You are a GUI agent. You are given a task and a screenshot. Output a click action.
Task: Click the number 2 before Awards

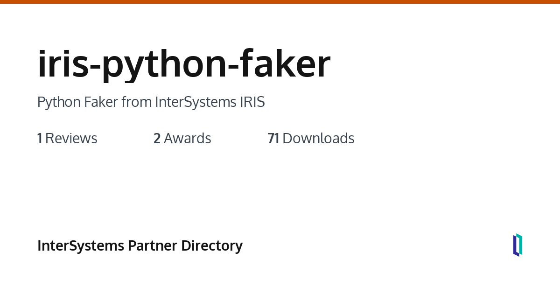(157, 139)
